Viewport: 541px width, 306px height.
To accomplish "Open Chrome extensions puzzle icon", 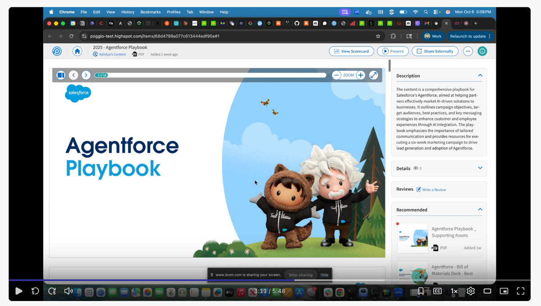I will [x=393, y=36].
